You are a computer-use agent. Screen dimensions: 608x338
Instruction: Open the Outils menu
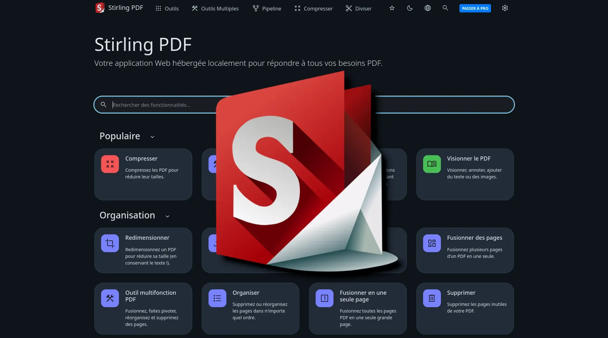point(167,8)
